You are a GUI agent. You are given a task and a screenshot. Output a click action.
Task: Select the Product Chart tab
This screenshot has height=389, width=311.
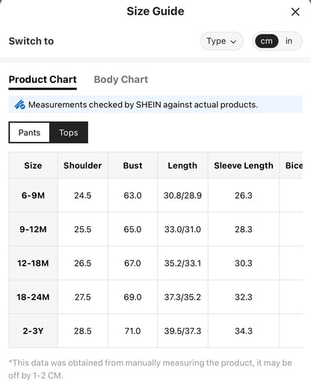[x=43, y=80]
